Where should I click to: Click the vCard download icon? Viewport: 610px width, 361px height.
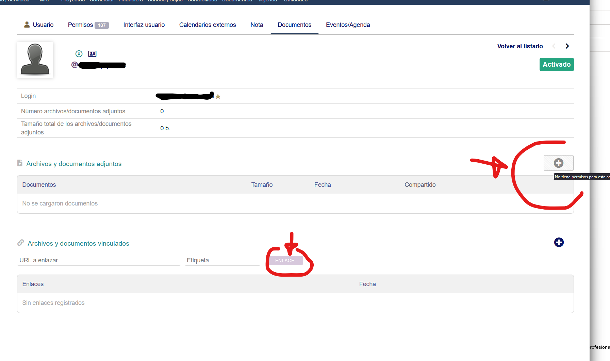[x=79, y=54]
